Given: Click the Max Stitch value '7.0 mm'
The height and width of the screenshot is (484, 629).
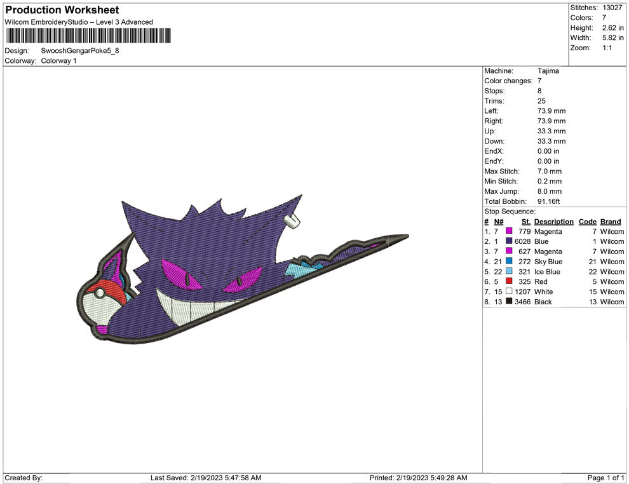Looking at the screenshot, I should [550, 171].
